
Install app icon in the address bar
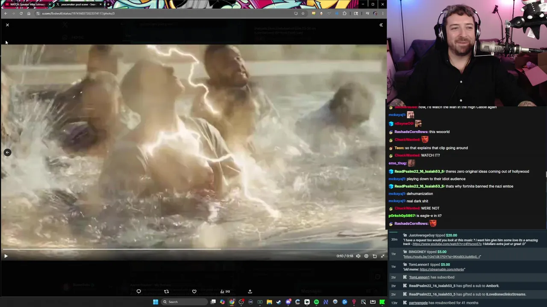pos(296,13)
